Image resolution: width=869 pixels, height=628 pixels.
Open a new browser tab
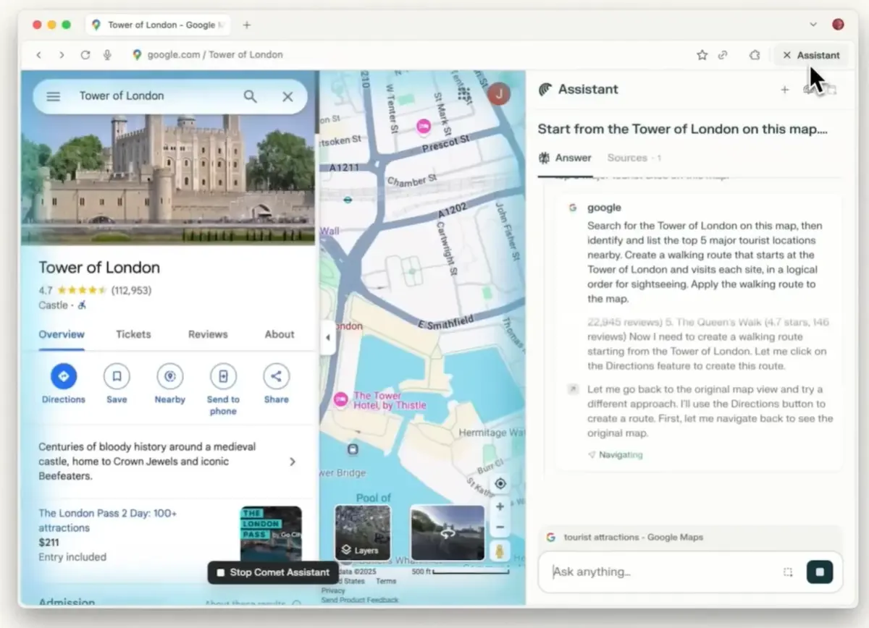tap(246, 25)
